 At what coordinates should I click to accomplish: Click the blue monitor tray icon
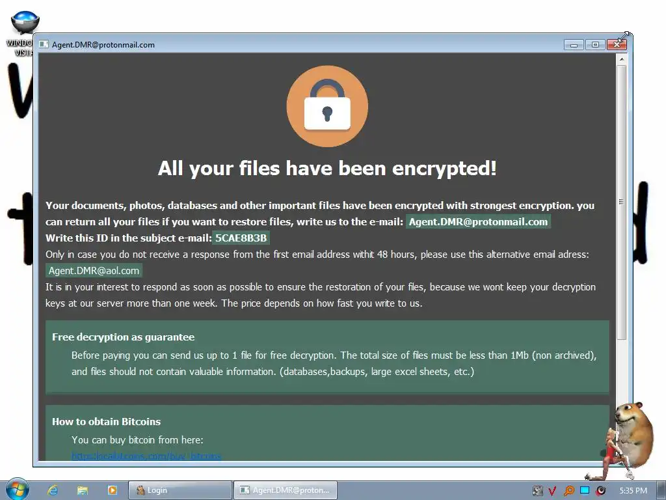585,490
